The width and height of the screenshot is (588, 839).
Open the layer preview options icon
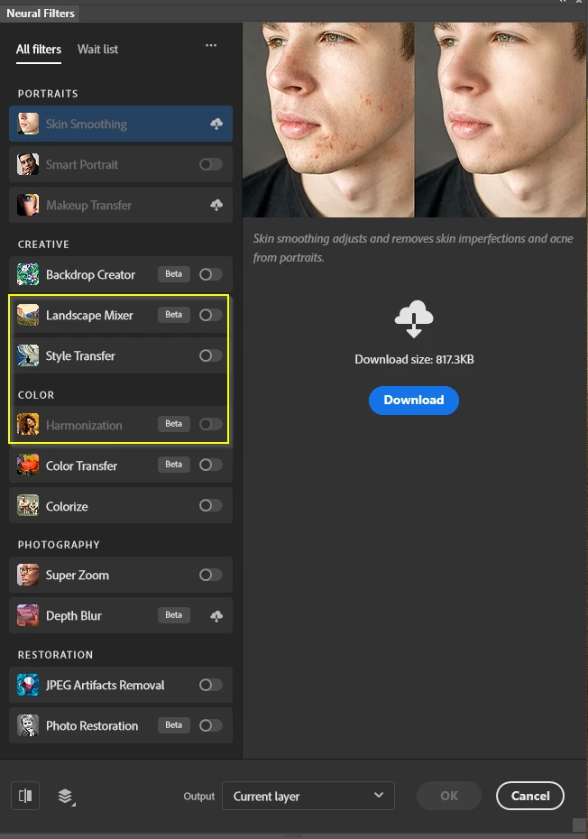tap(67, 797)
